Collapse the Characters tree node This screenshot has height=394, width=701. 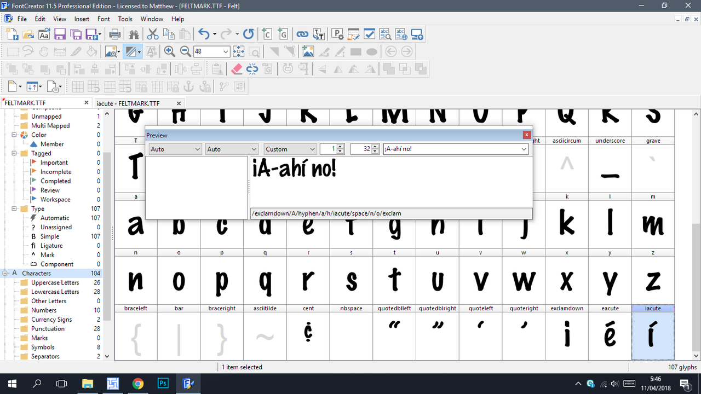click(5, 273)
